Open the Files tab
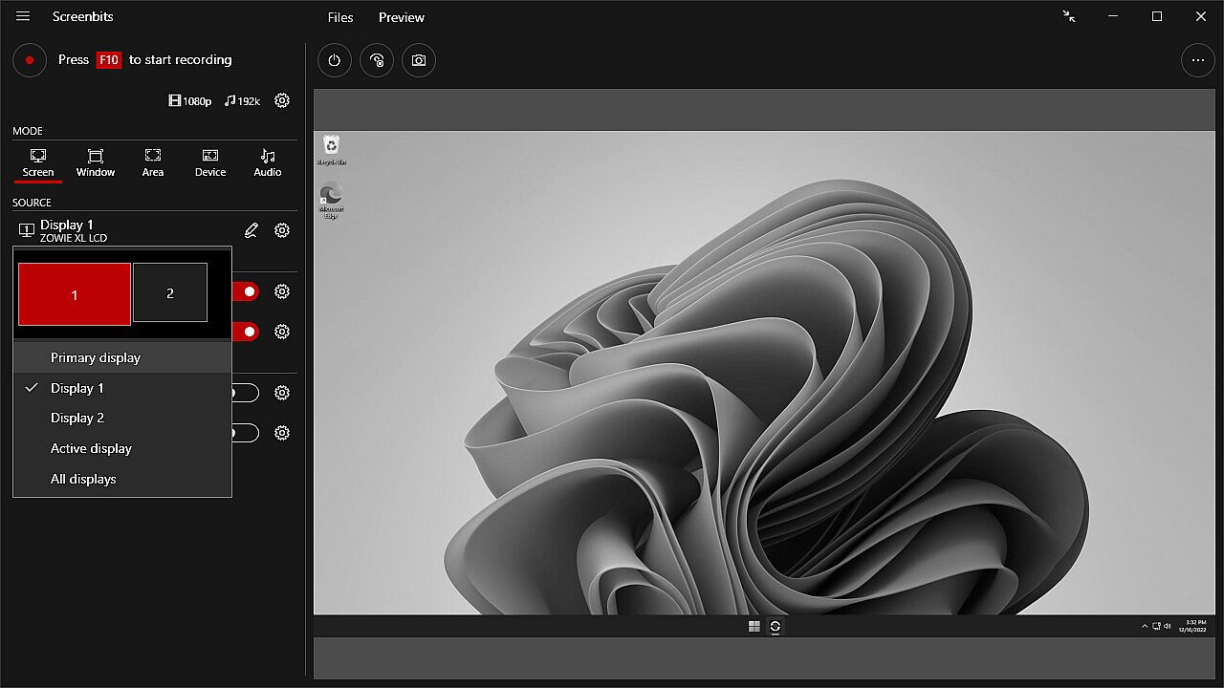Viewport: 1224px width, 688px height. click(339, 17)
